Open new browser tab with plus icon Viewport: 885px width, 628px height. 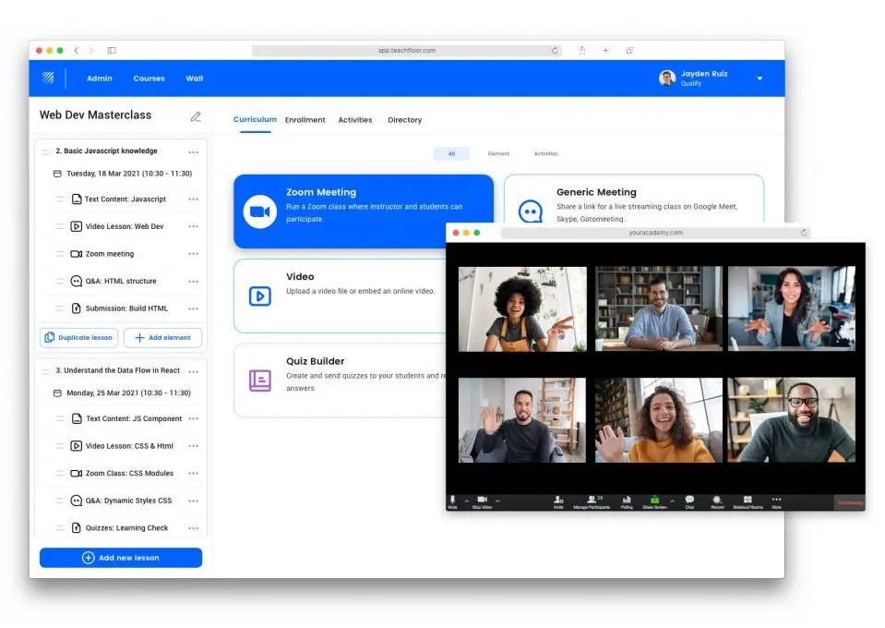pyautogui.click(x=605, y=50)
